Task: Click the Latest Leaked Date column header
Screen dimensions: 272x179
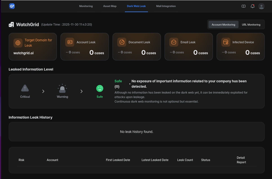Action: [155, 160]
